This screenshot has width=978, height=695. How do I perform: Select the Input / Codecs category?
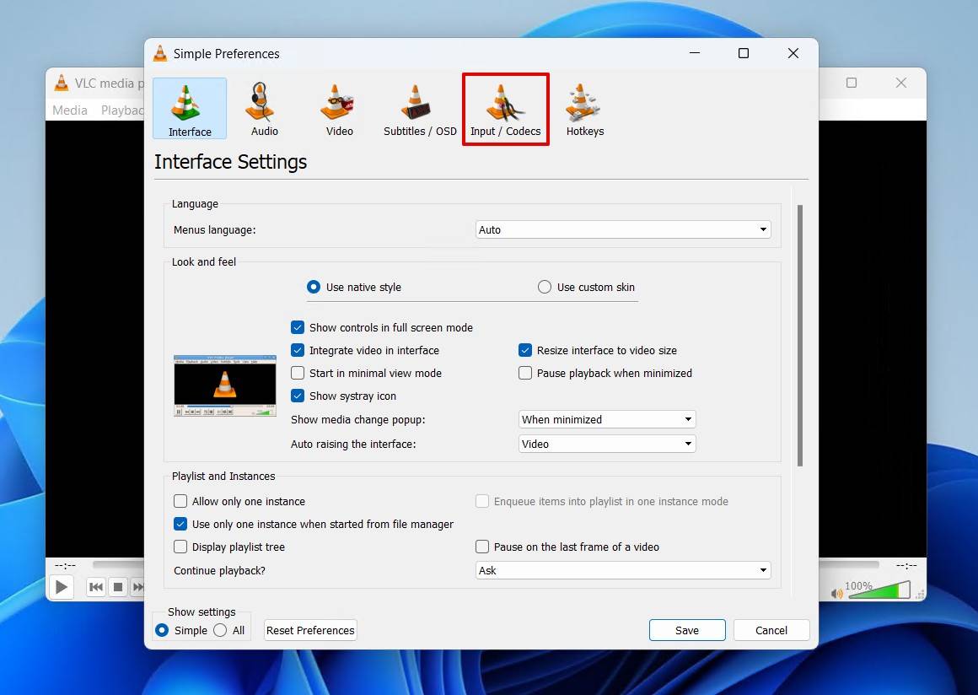pos(505,109)
